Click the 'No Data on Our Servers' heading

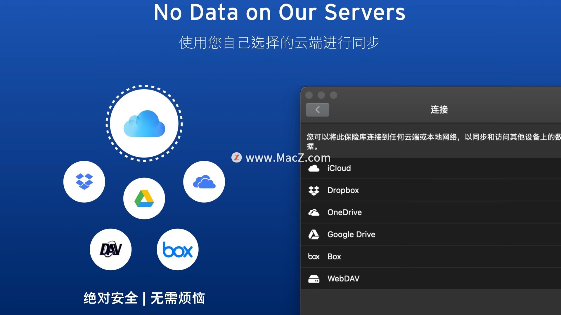pos(280,12)
